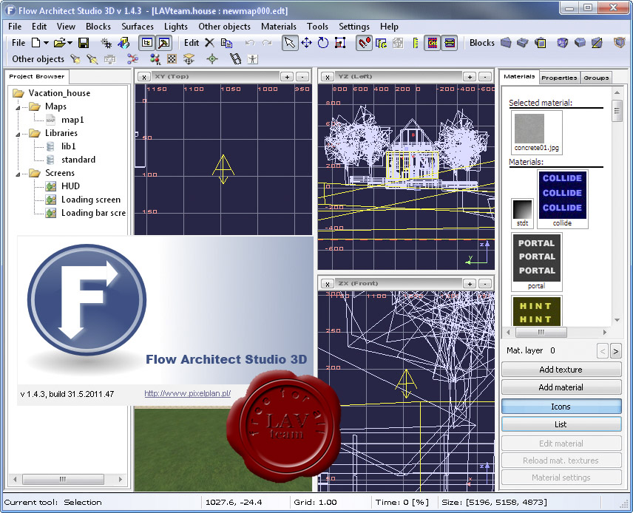Screen dimensions: 633x513
Task: Click the human figure icon
Action: click(253, 59)
